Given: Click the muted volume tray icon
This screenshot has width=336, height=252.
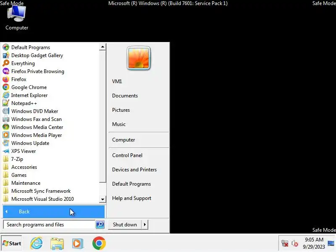Looking at the screenshot, I should pos(295,244).
